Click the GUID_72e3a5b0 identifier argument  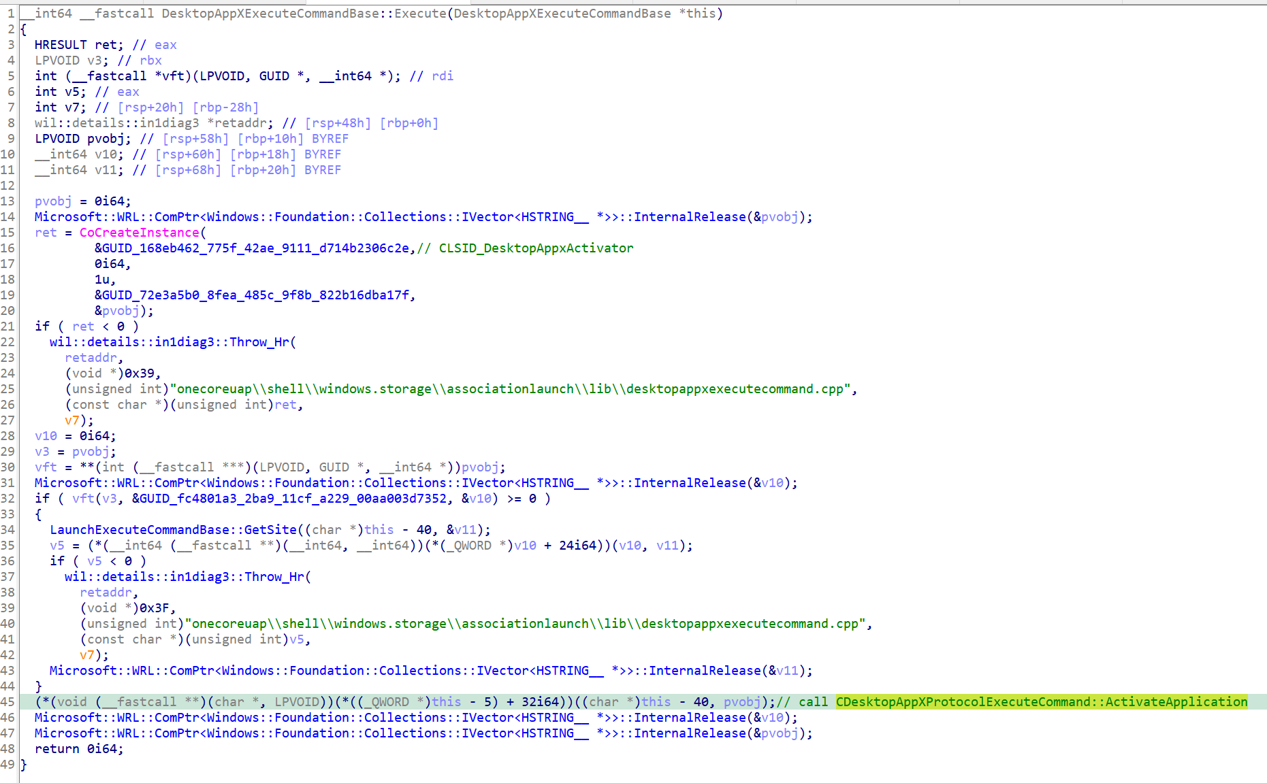coord(256,295)
